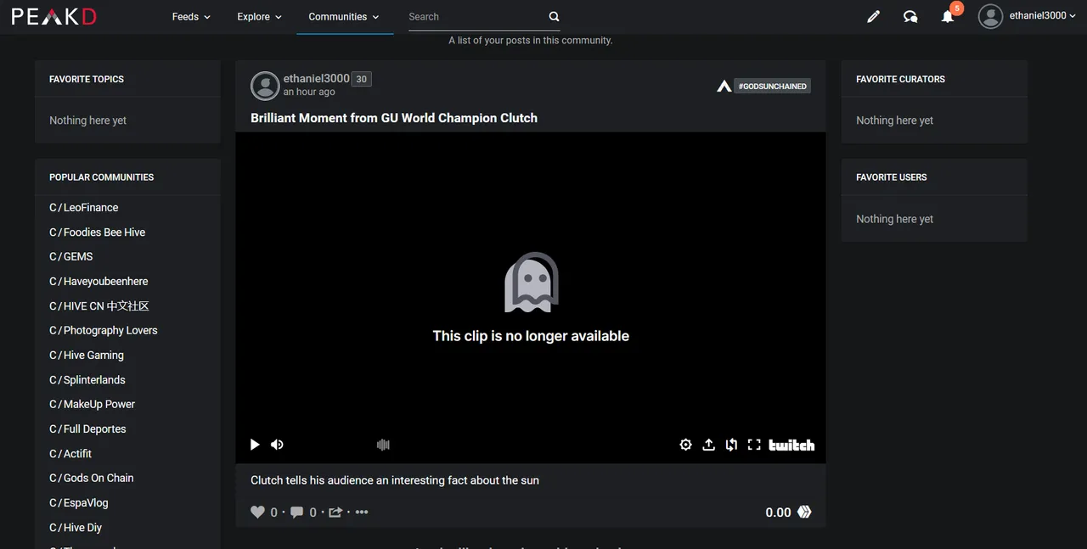Click the profile avatar in top bar
This screenshot has width=1087, height=549.
point(990,16)
